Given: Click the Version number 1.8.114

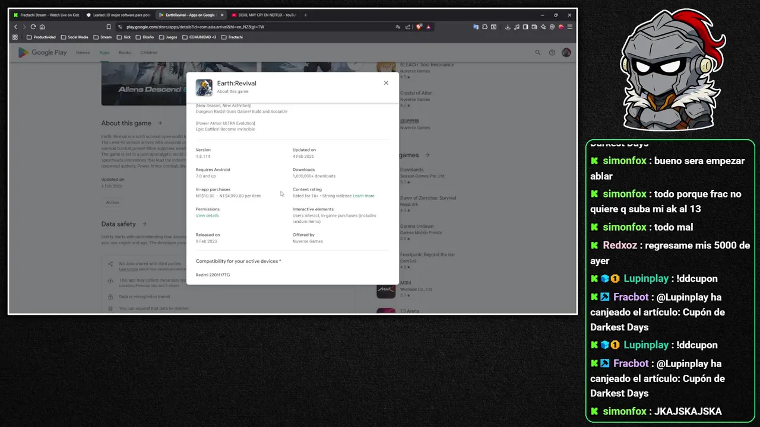Looking at the screenshot, I should coord(203,157).
